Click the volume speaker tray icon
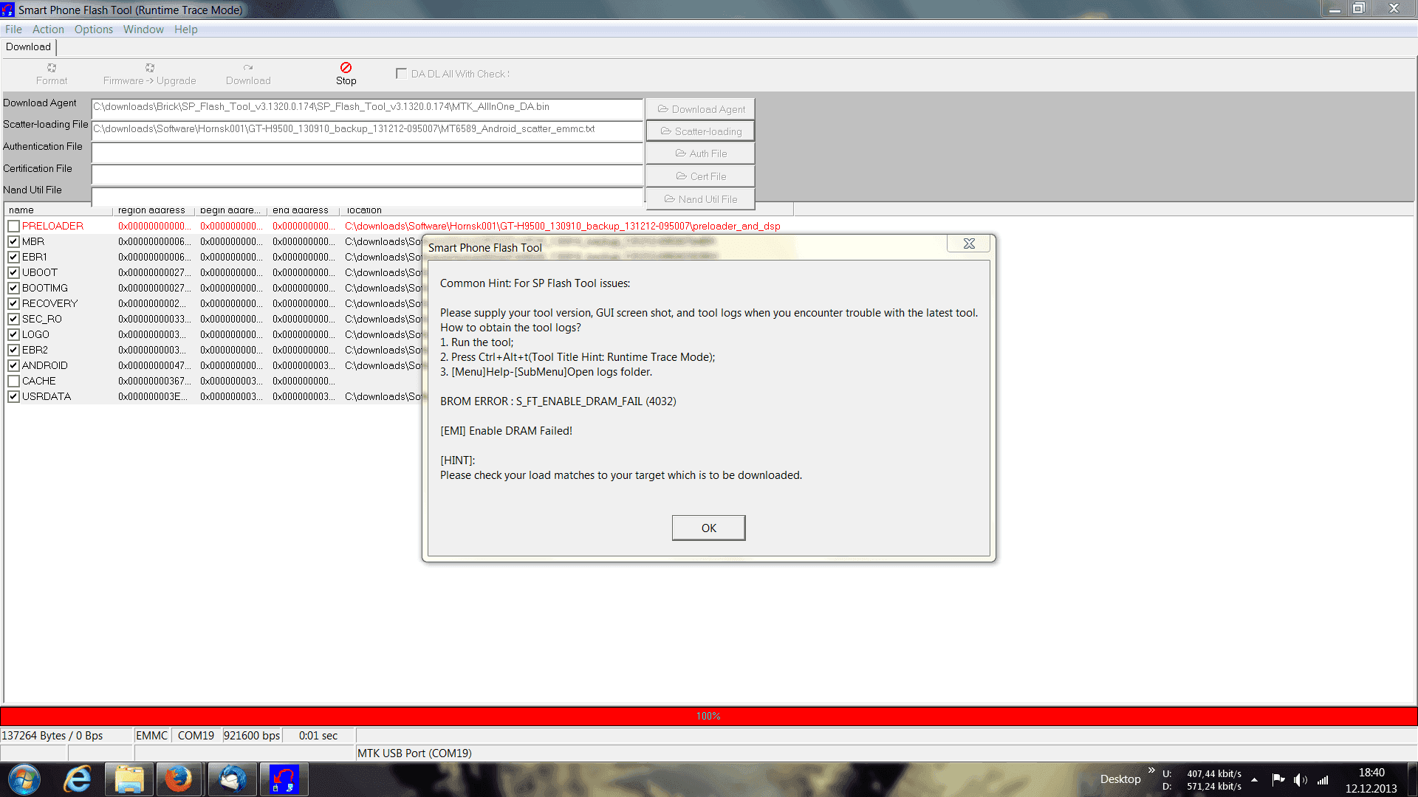Image resolution: width=1418 pixels, height=797 pixels. click(1300, 780)
